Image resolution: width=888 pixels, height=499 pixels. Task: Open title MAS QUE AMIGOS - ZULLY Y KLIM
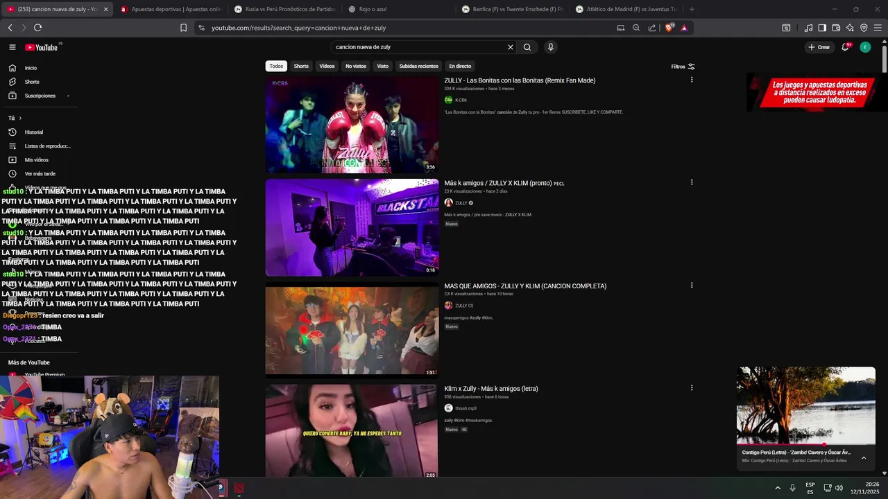(x=525, y=286)
